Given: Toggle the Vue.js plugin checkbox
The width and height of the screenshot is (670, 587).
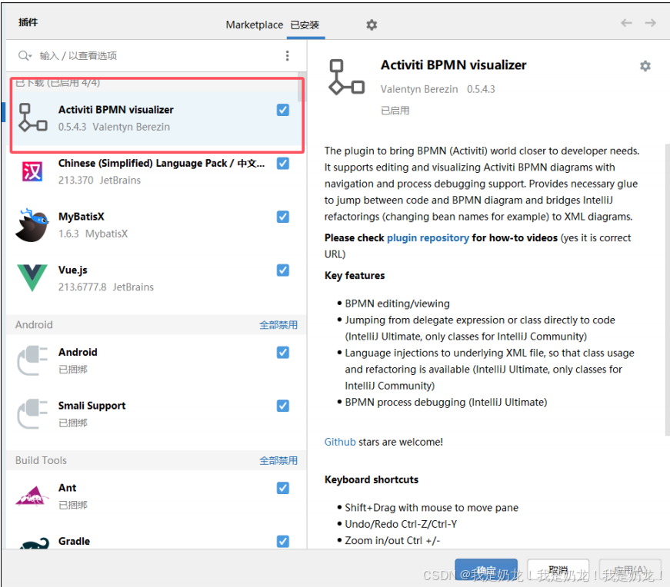Looking at the screenshot, I should click(283, 270).
